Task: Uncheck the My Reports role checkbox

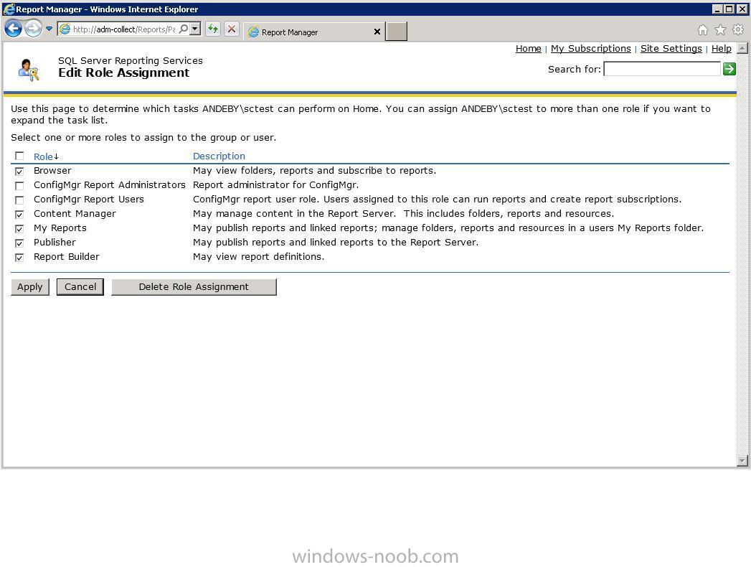Action: click(x=19, y=229)
